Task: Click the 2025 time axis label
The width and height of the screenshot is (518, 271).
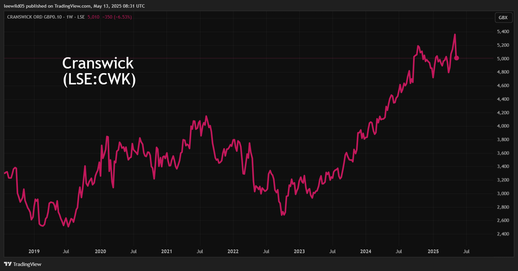Action: (x=433, y=251)
